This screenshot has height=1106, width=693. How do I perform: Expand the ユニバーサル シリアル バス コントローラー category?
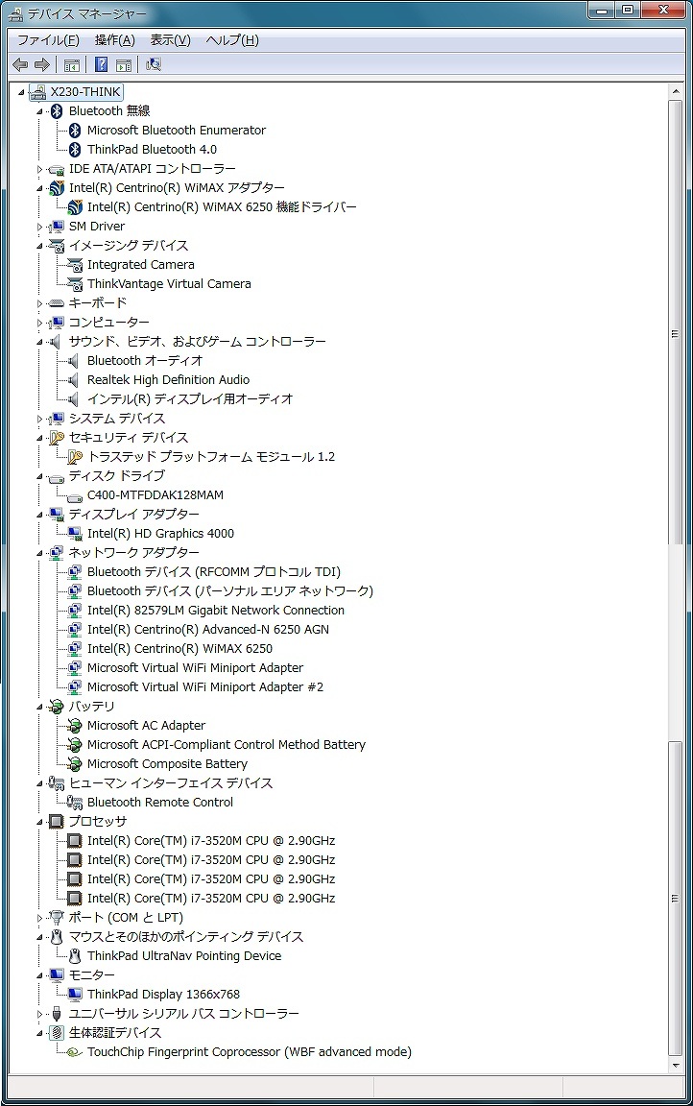tap(39, 1014)
